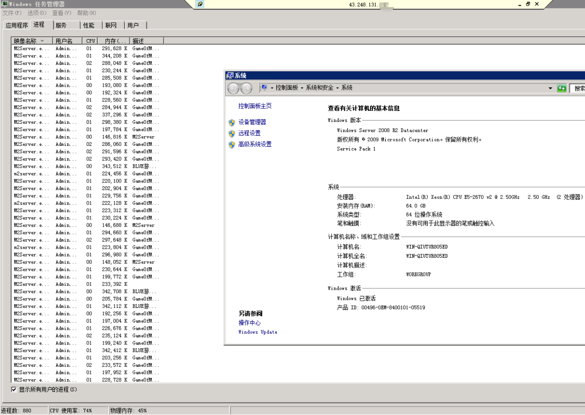
Task: Toggle 显示所有用户的进程 checkbox
Action: [x=14, y=389]
